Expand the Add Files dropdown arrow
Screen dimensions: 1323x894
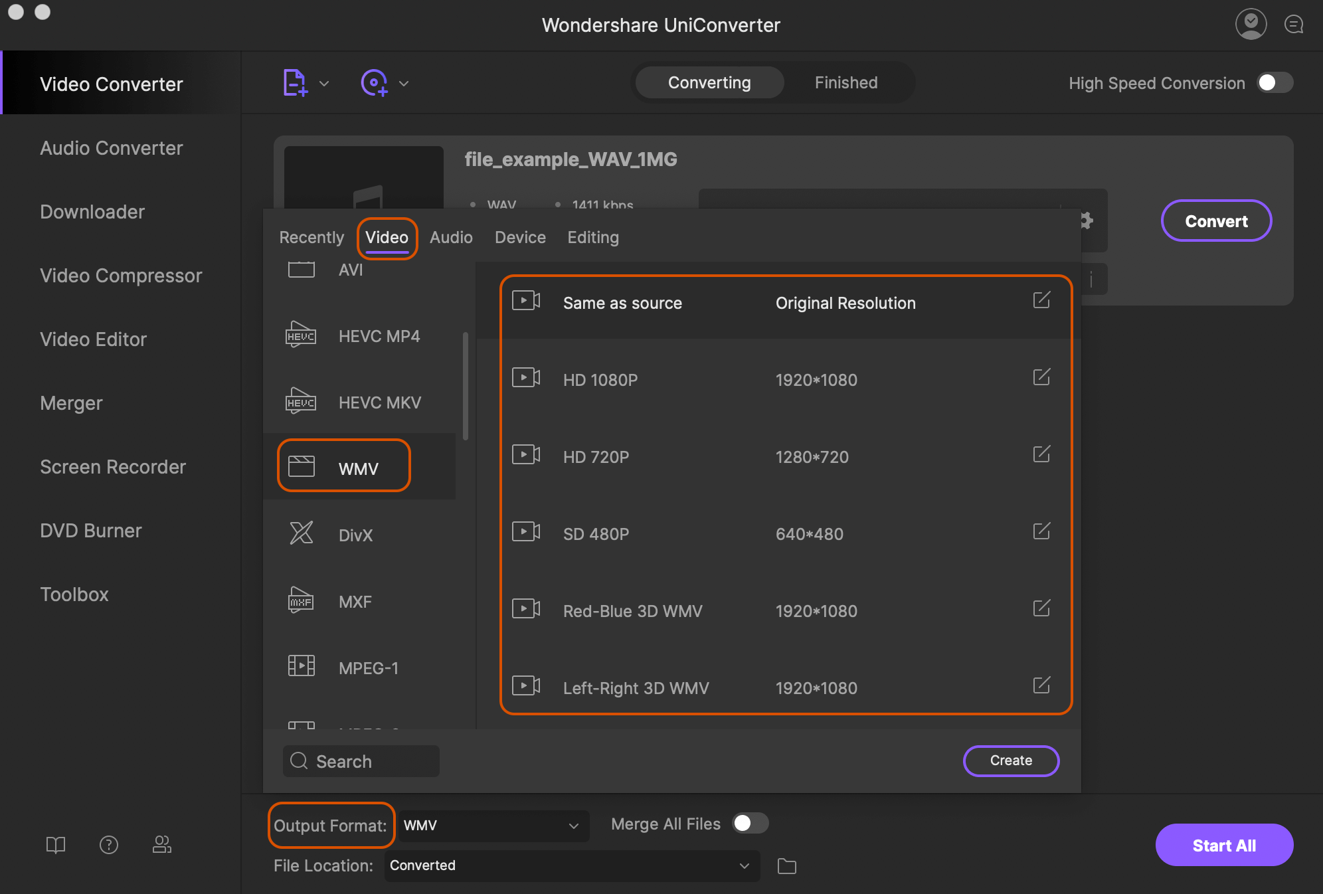click(x=324, y=84)
